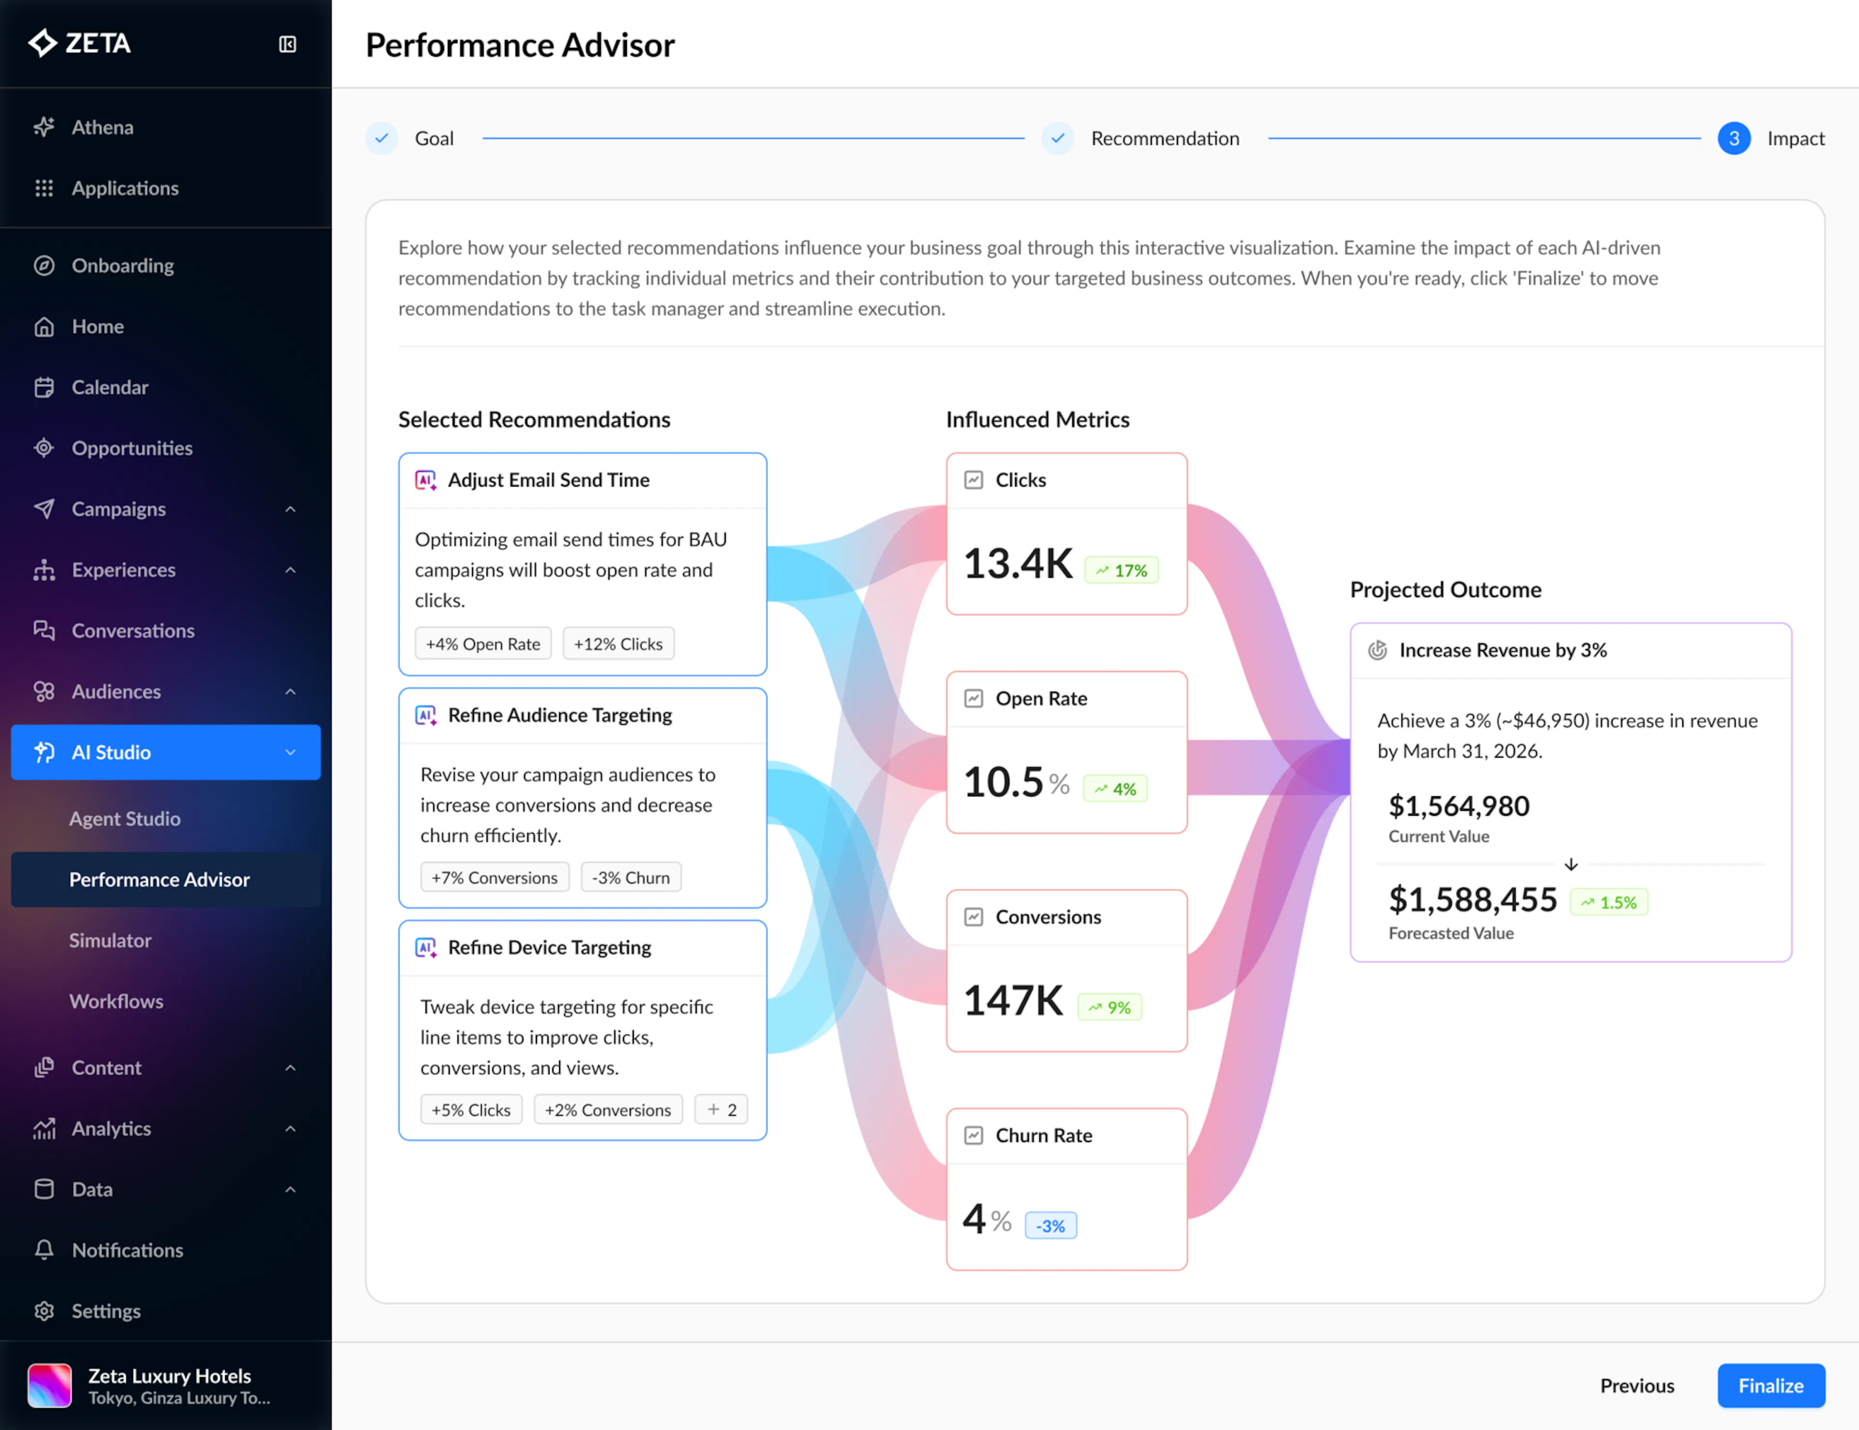The image size is (1859, 1430).
Task: Click the 1.5% forecast increase badge
Action: 1609,902
